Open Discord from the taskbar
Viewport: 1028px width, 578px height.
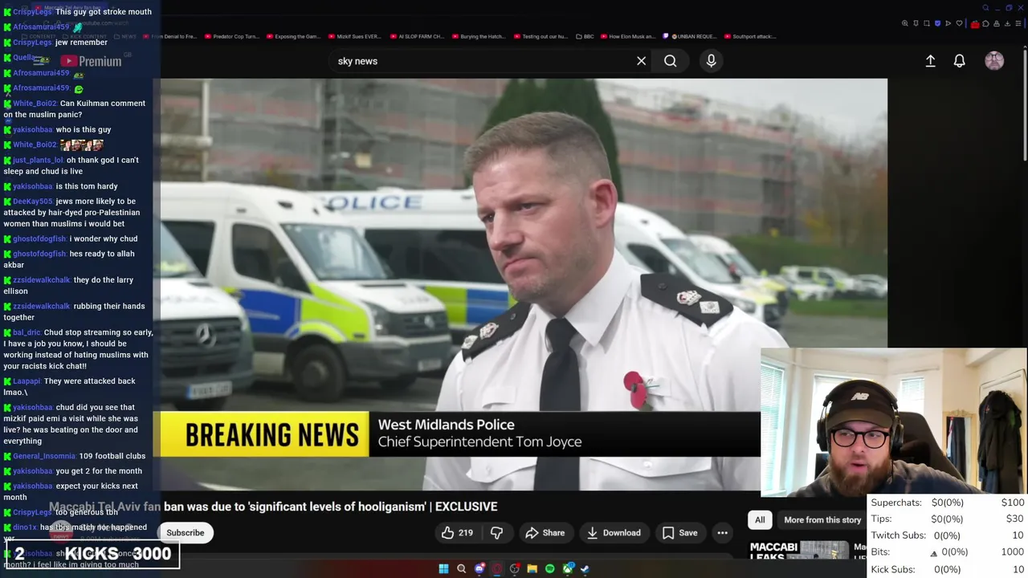(x=479, y=568)
